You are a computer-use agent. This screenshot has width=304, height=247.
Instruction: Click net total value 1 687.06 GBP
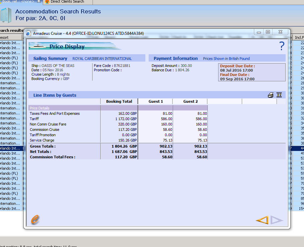coord(124,152)
